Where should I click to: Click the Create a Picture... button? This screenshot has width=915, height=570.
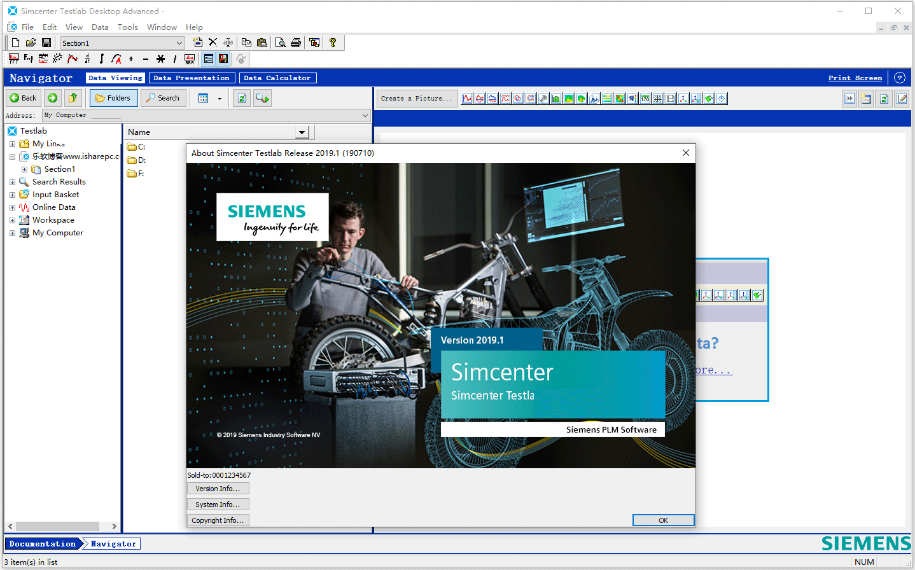point(417,99)
